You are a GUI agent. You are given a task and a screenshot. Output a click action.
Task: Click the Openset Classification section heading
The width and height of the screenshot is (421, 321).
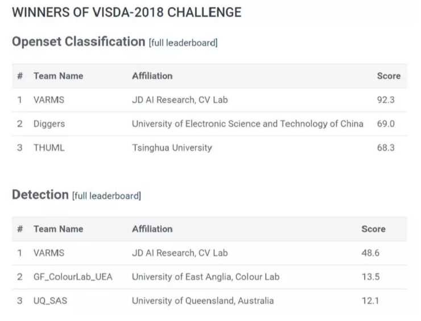(79, 42)
